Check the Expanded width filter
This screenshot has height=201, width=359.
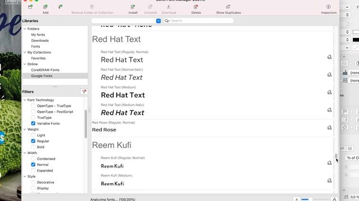click(33, 170)
